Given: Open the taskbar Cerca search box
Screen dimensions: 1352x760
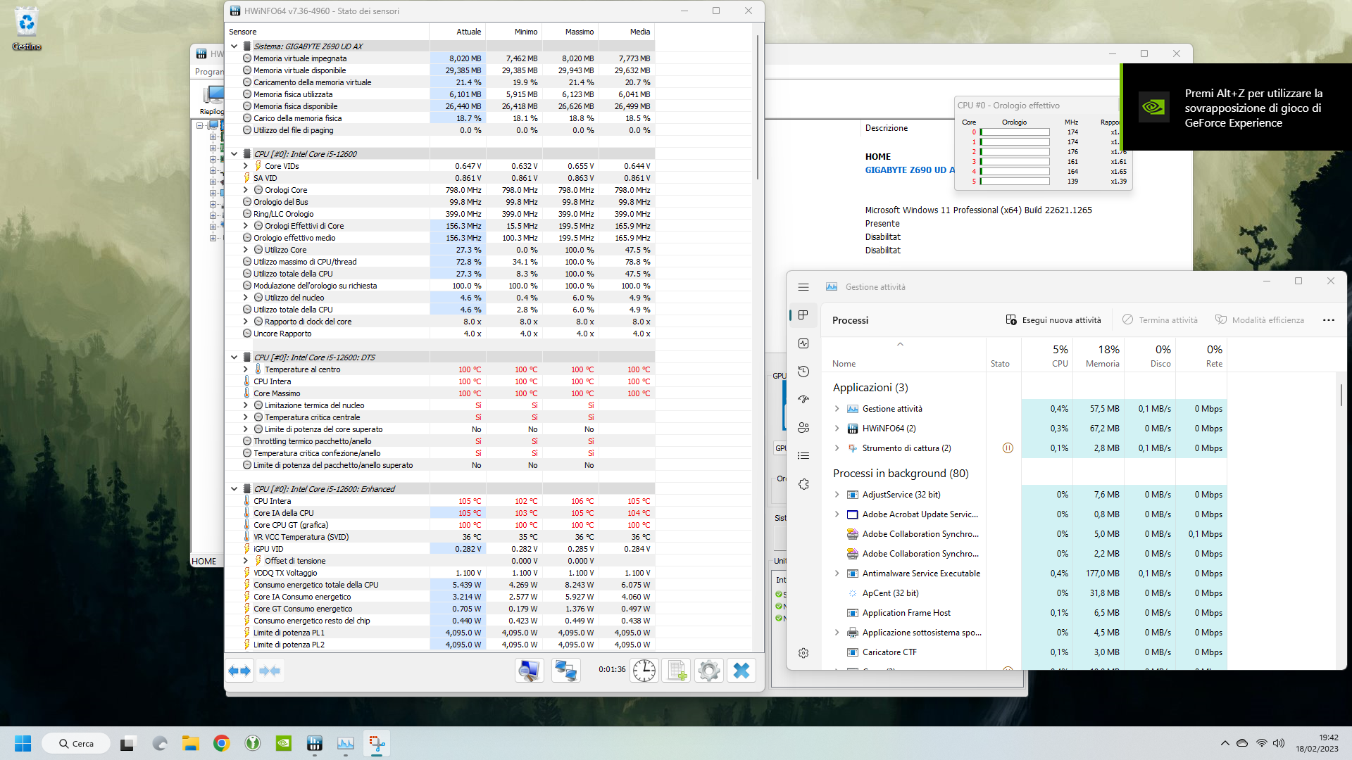Looking at the screenshot, I should (x=76, y=743).
